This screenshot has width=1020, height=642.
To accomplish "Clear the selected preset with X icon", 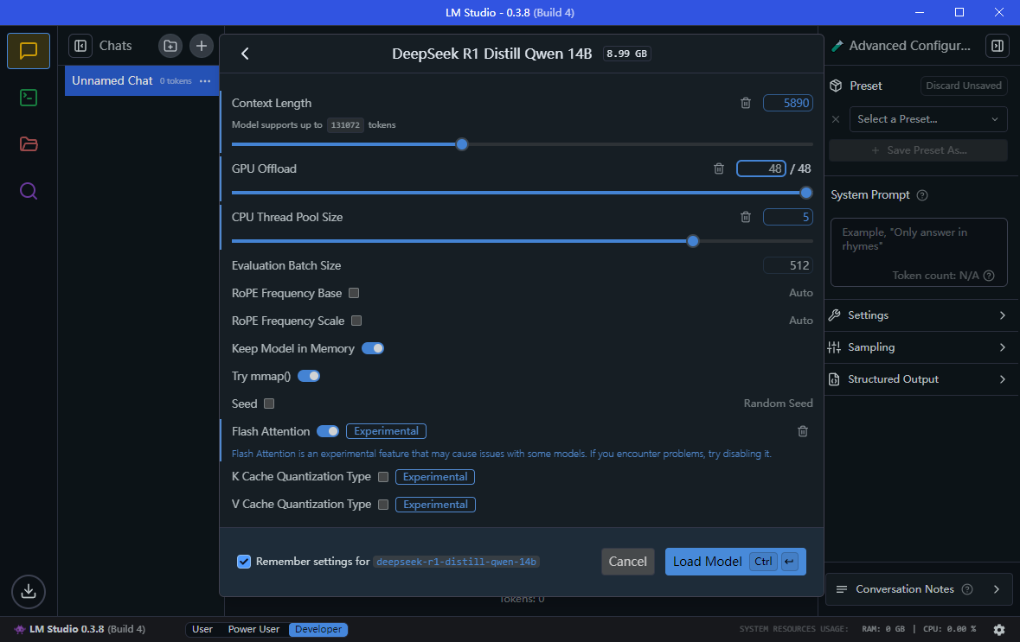I will click(x=836, y=119).
